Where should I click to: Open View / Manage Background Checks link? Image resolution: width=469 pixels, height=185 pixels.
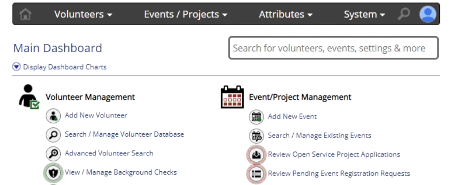[121, 172]
